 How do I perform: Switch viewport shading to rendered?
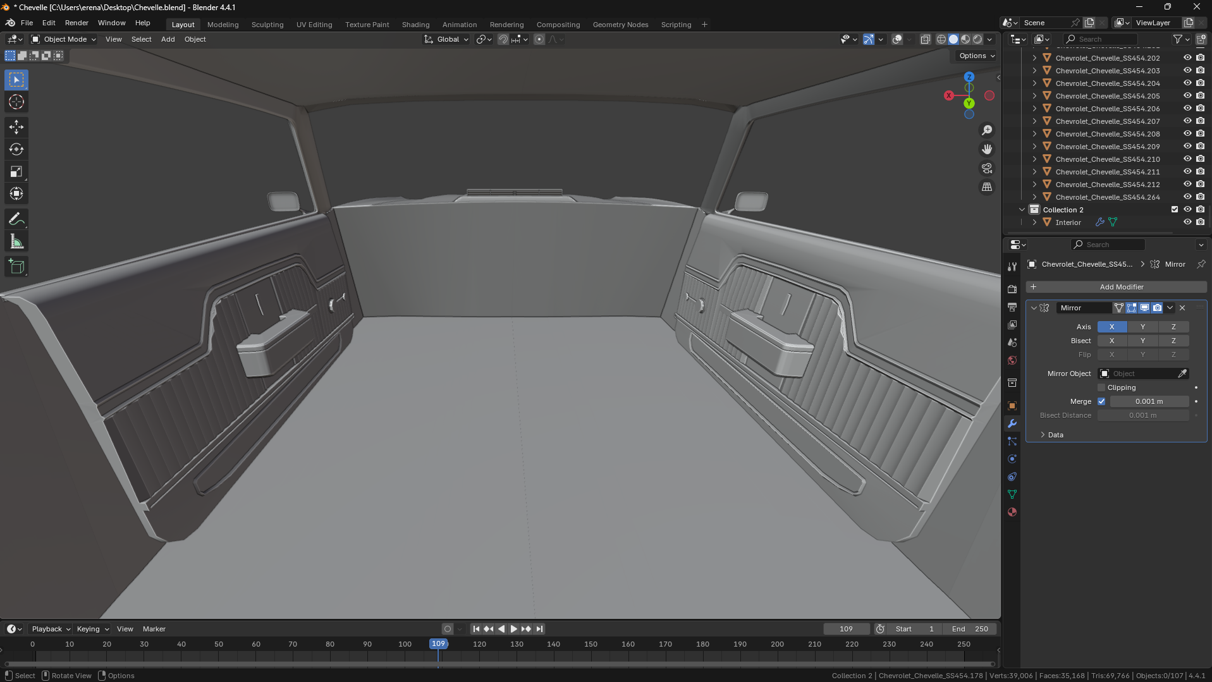[977, 39]
